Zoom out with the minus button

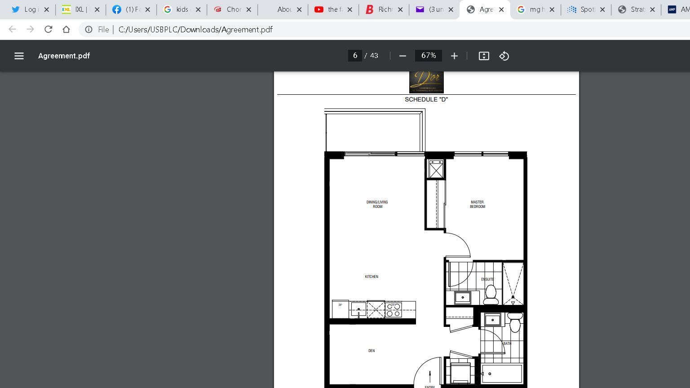(x=402, y=56)
